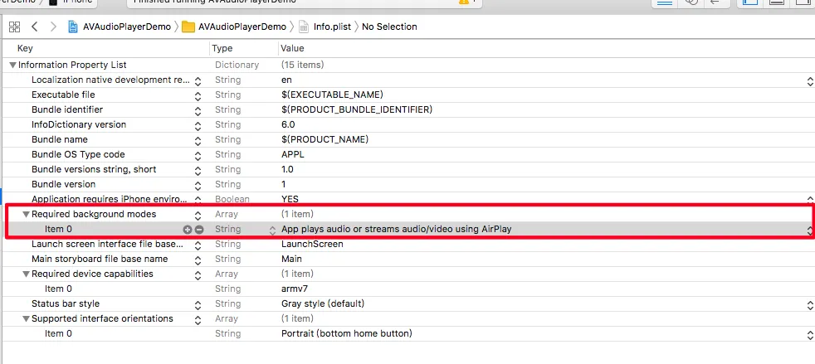Open the Status bar style value dropdown

point(810,304)
